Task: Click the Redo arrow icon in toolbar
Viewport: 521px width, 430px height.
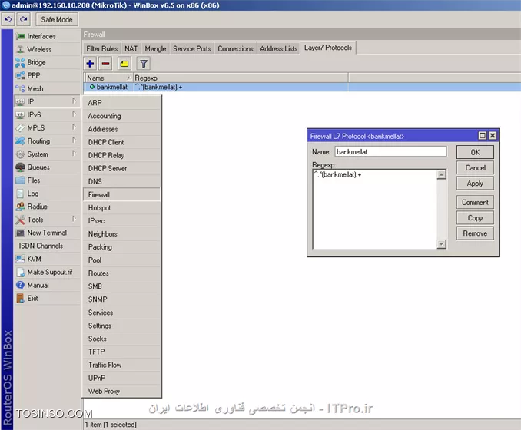Action: (23, 20)
